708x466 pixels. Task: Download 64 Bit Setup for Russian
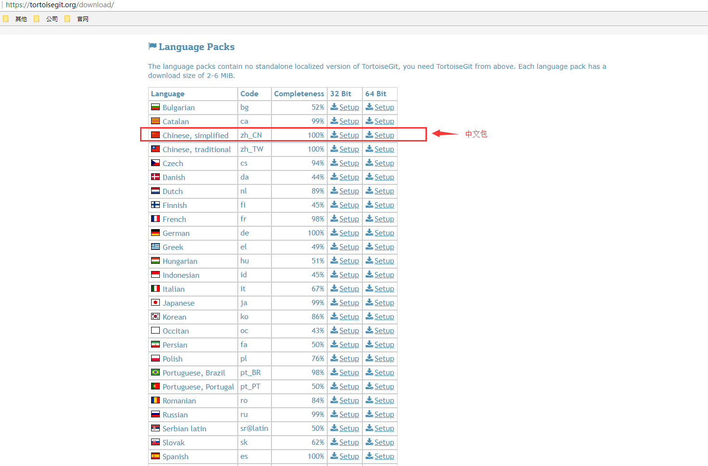380,414
